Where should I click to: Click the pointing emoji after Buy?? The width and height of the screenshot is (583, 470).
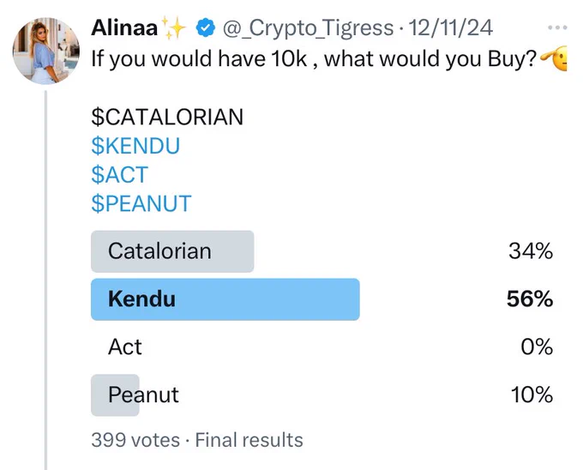(554, 58)
